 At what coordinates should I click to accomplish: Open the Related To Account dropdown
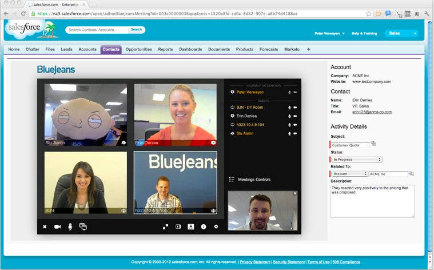349,174
